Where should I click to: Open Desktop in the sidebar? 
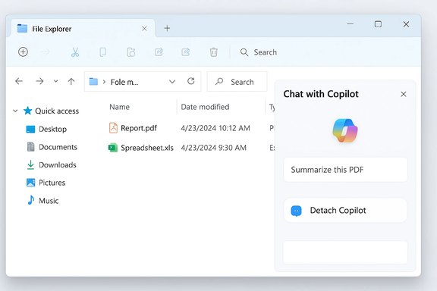click(46, 130)
